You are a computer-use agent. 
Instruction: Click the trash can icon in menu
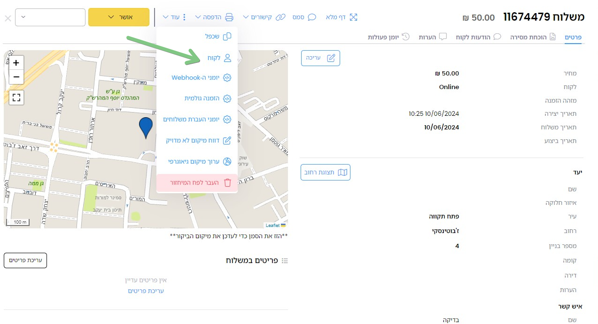pyautogui.click(x=227, y=182)
